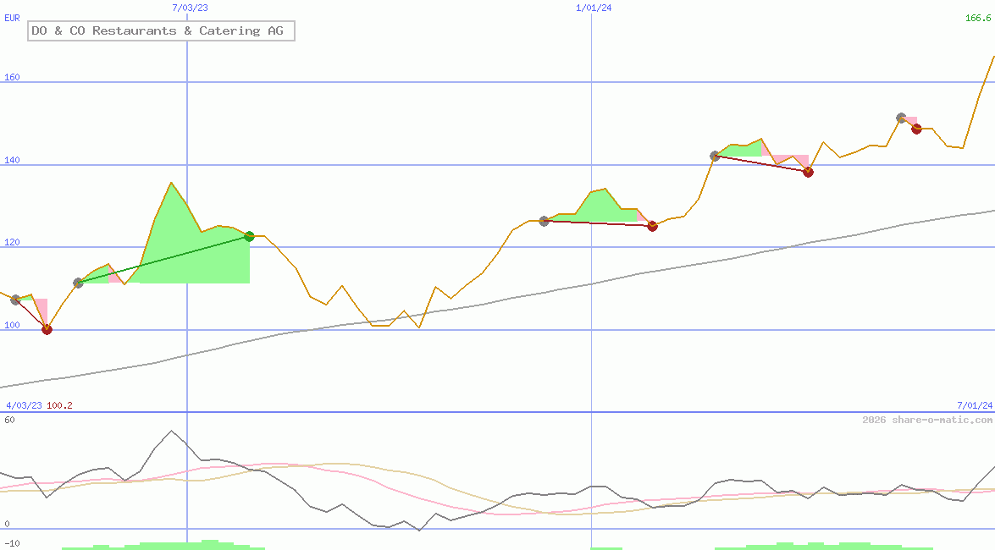Select the gray entry dot starting the green trade line
Viewport: 995px width, 550px height.
click(x=78, y=283)
